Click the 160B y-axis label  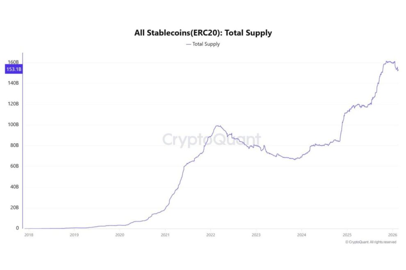(13, 62)
